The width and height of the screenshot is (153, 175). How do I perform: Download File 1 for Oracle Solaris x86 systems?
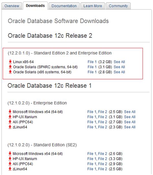(x=92, y=72)
